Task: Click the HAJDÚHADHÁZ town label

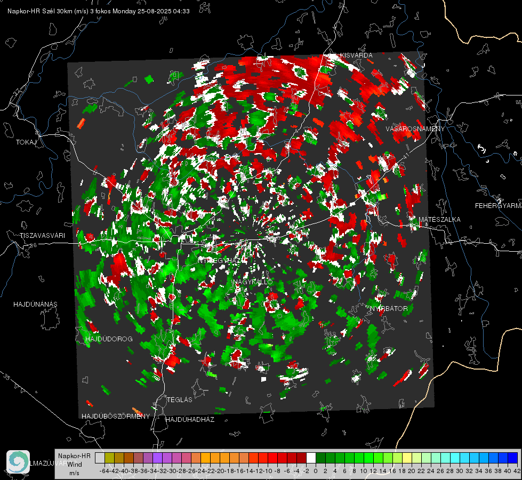Action: (190, 419)
